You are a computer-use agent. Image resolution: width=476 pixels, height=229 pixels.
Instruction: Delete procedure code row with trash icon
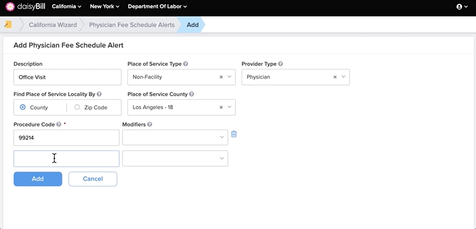pyautogui.click(x=234, y=134)
